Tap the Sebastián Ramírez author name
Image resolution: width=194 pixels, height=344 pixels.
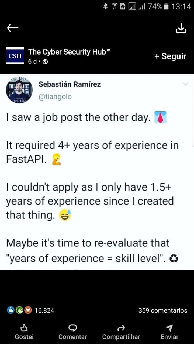coord(70,84)
